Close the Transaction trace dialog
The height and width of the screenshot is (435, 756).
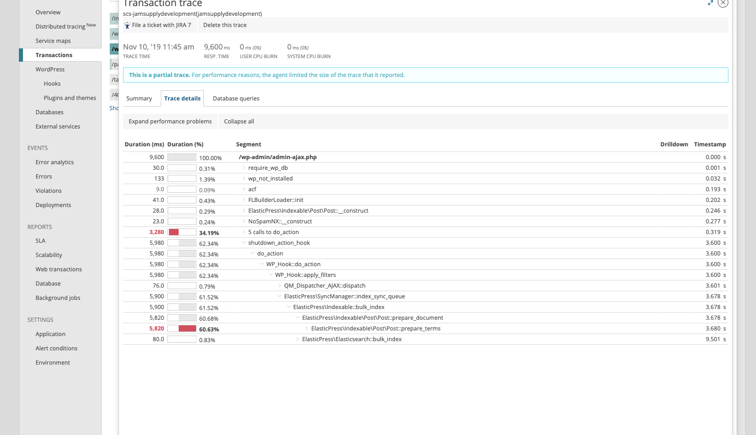tap(723, 3)
